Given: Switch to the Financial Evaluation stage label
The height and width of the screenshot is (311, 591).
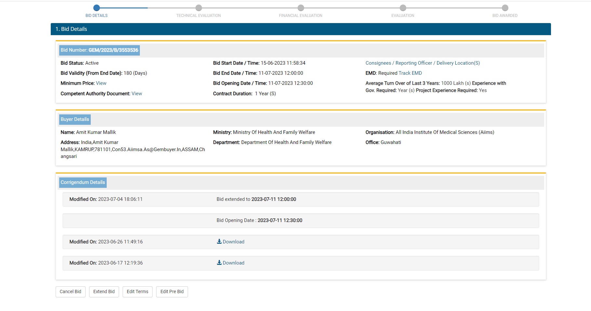Looking at the screenshot, I should [x=301, y=16].
